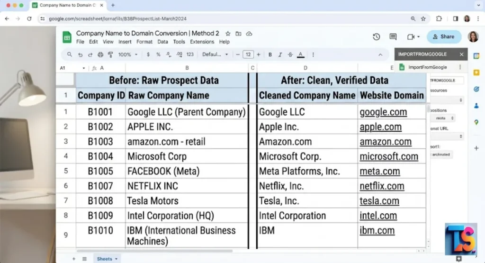Image resolution: width=485 pixels, height=263 pixels.
Task: Open Maps in the side panel
Action: [x=476, y=122]
